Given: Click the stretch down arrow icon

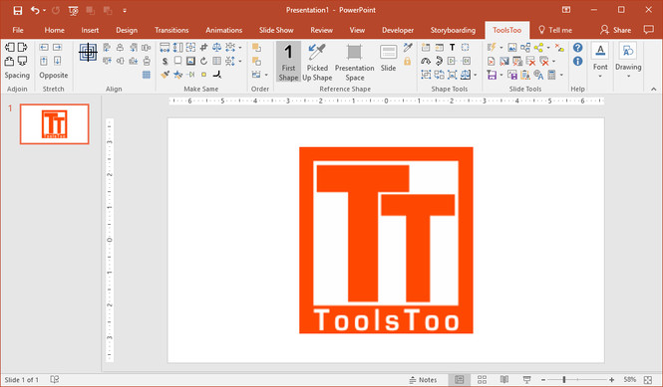Looking at the screenshot, I should coord(57,62).
